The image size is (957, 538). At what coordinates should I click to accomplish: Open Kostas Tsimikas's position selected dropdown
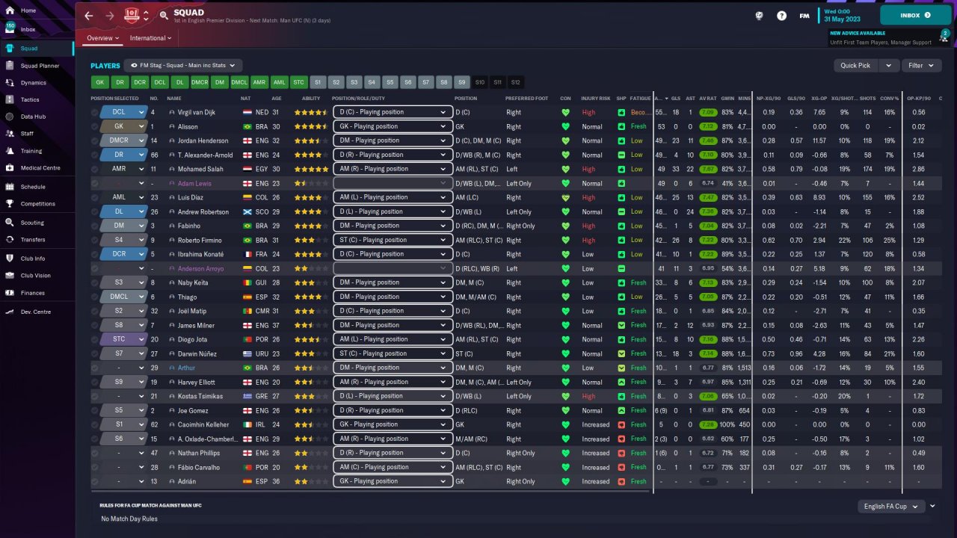click(x=124, y=396)
